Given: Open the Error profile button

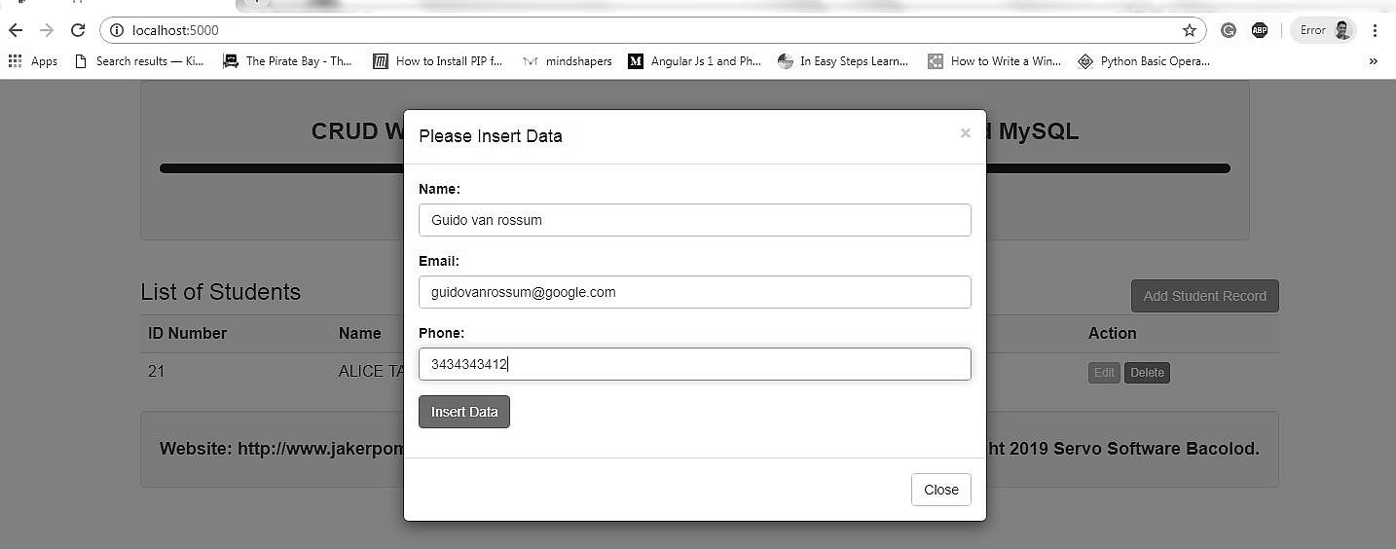Looking at the screenshot, I should pyautogui.click(x=1324, y=30).
